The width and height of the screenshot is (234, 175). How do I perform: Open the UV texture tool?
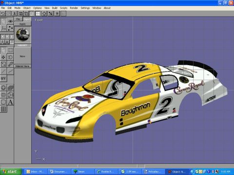(x=3, y=79)
